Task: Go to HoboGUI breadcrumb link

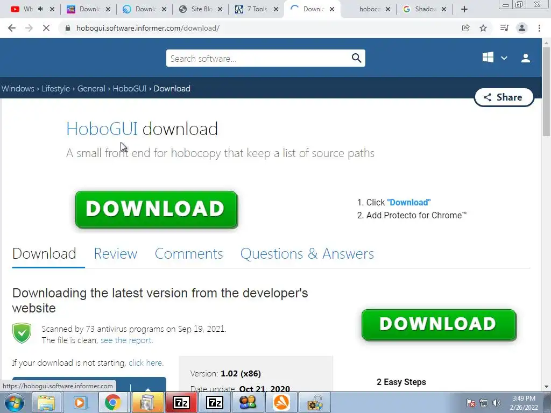Action: [x=130, y=89]
